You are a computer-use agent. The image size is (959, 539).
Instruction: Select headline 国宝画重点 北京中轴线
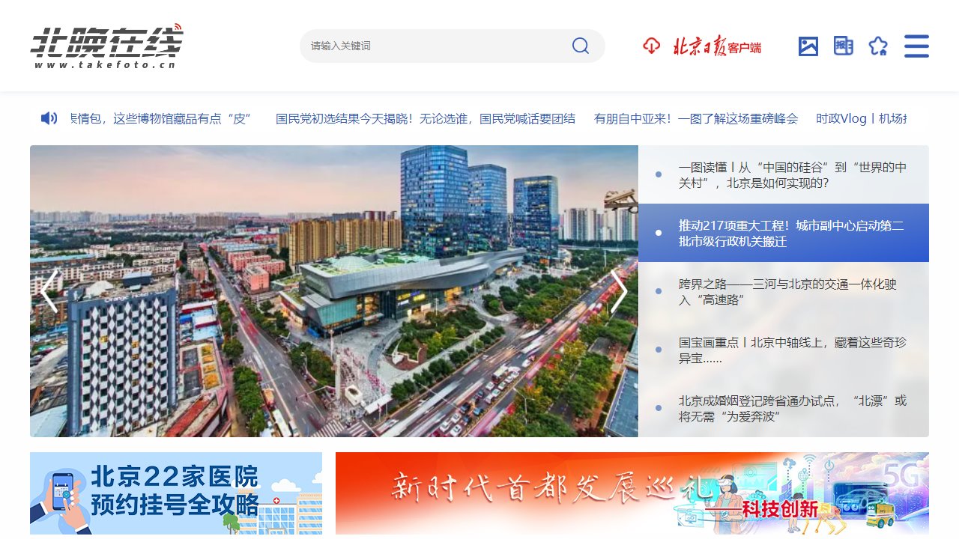point(784,350)
